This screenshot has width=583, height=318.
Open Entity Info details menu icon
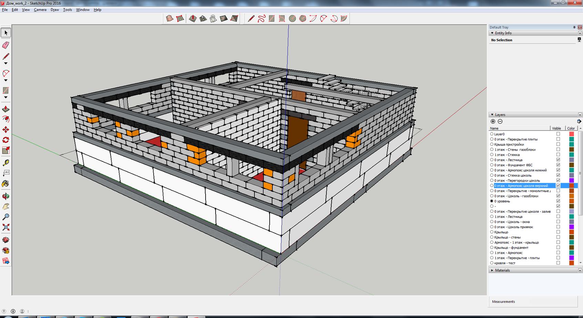point(579,40)
